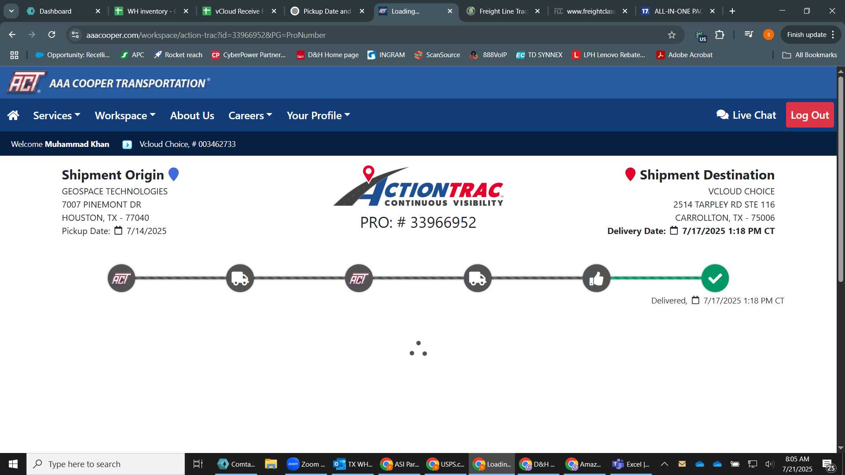845x475 pixels.
Task: Click the taskbar search box
Action: (106, 464)
